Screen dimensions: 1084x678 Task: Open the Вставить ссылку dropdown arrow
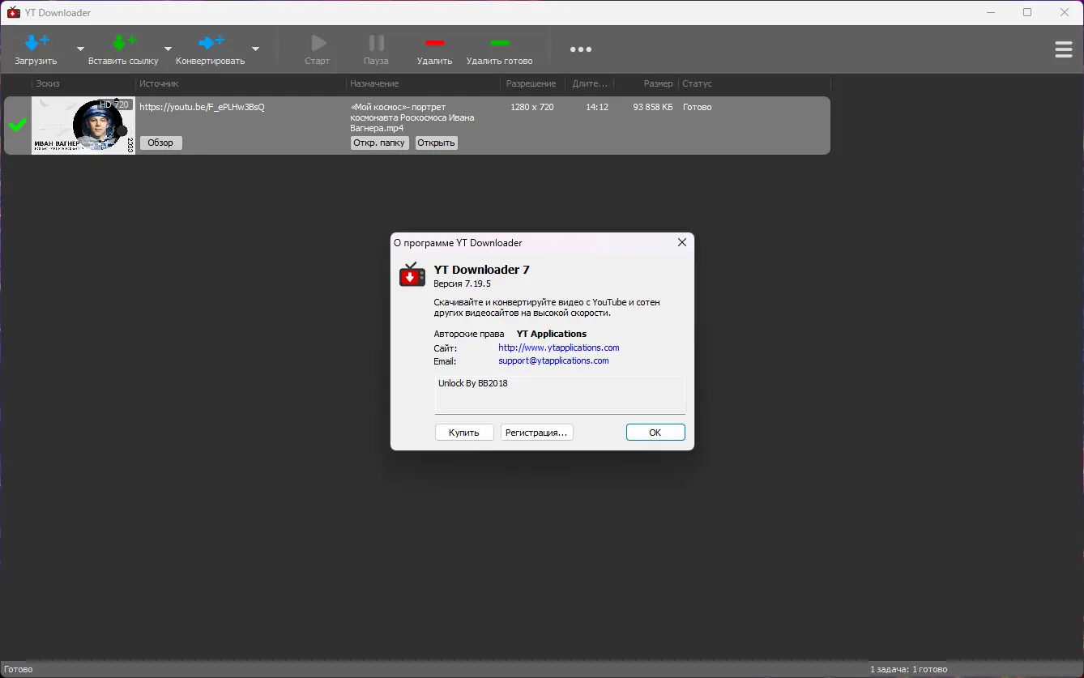pyautogui.click(x=168, y=49)
